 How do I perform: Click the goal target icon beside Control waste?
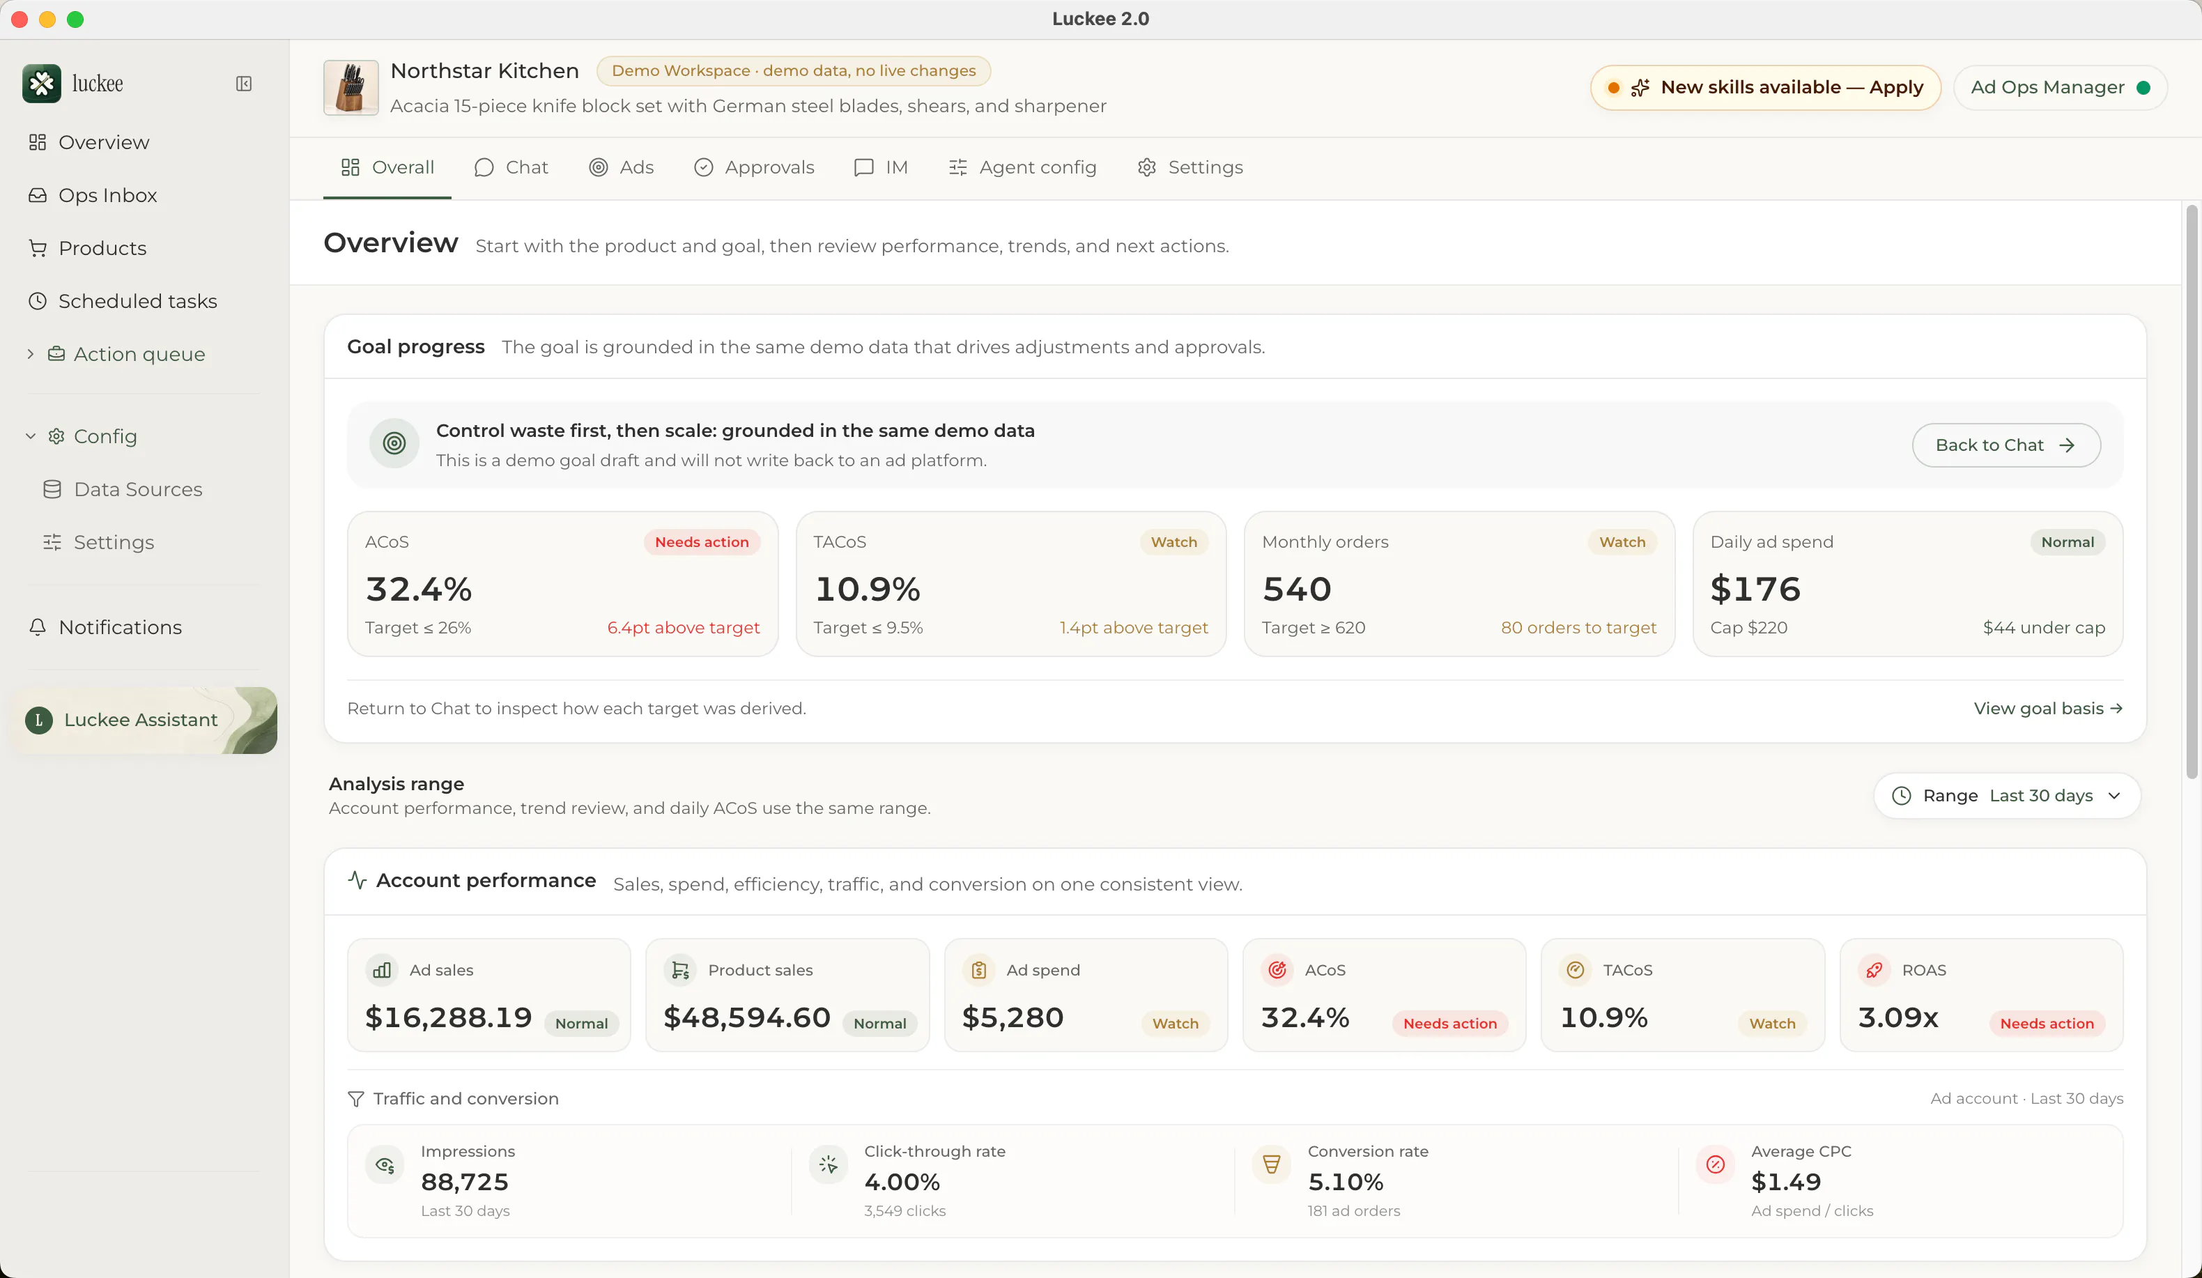click(x=394, y=444)
